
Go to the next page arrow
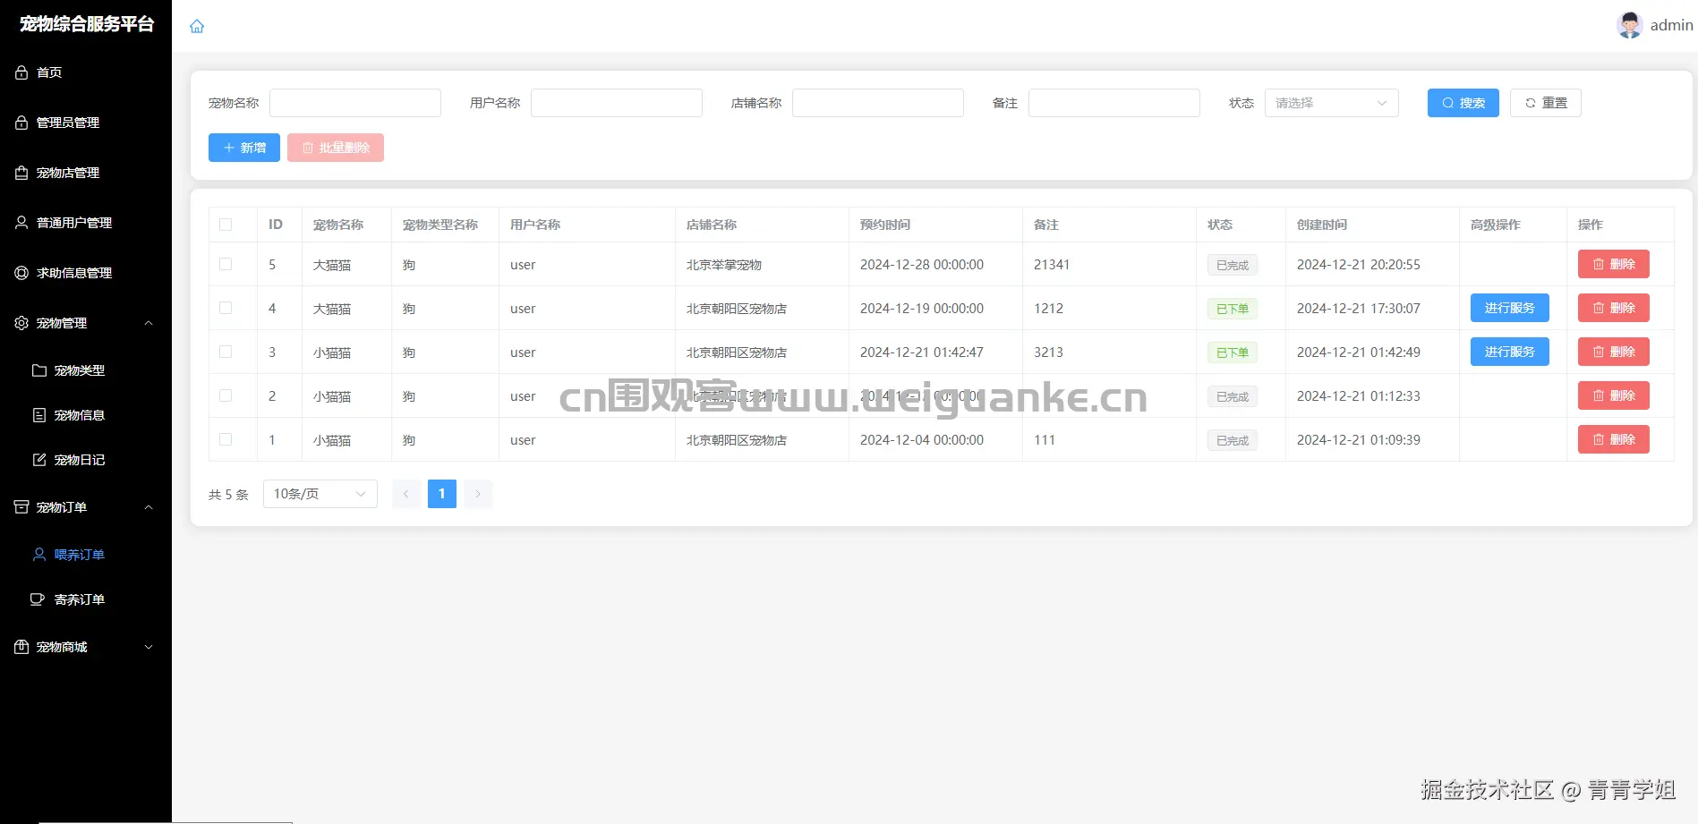point(478,494)
